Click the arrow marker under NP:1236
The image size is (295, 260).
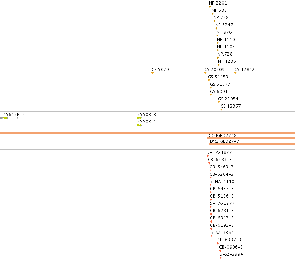coord(219,65)
